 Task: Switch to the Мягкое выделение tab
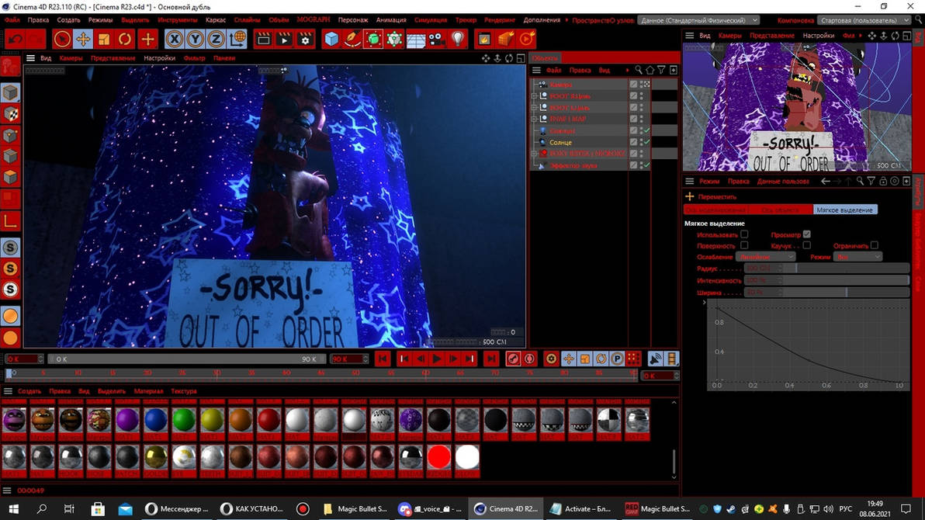(845, 210)
